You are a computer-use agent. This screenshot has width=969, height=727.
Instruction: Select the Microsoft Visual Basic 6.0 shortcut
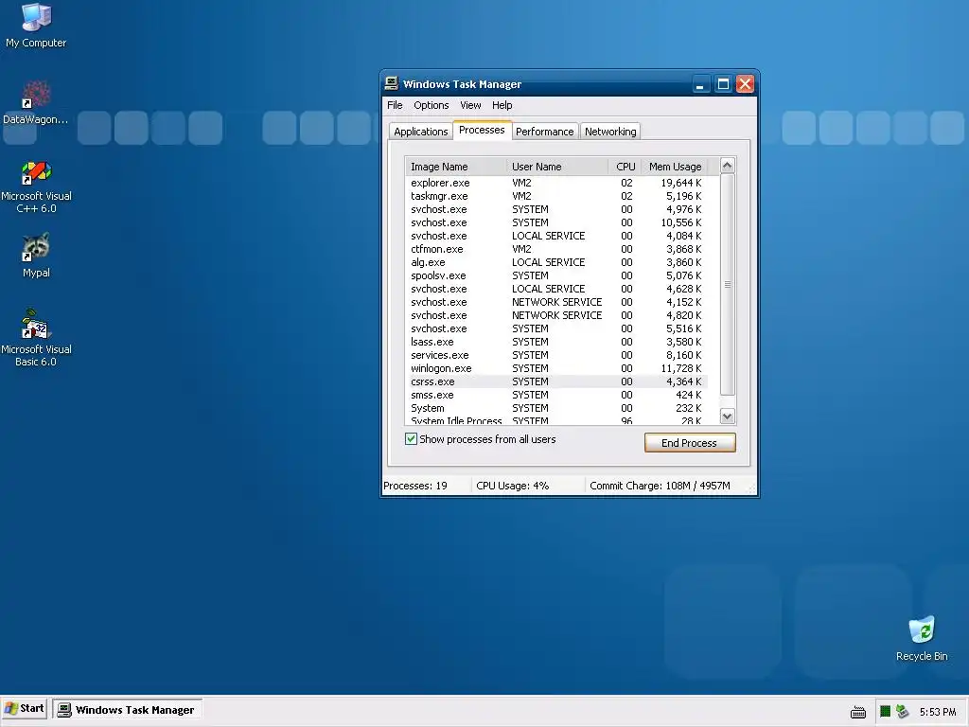[x=36, y=338]
